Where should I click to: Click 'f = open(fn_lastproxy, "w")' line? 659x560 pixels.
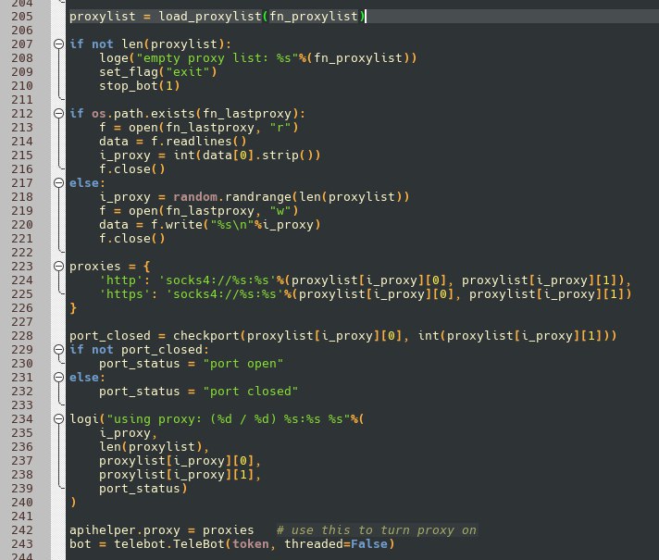coord(199,211)
